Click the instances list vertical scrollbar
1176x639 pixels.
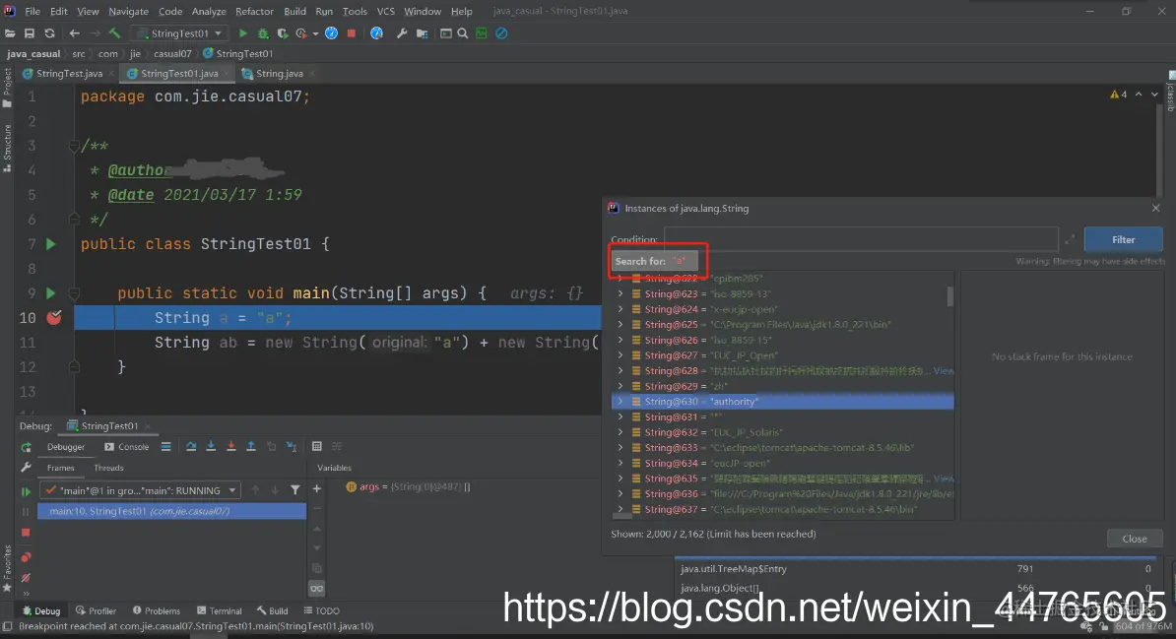[950, 296]
